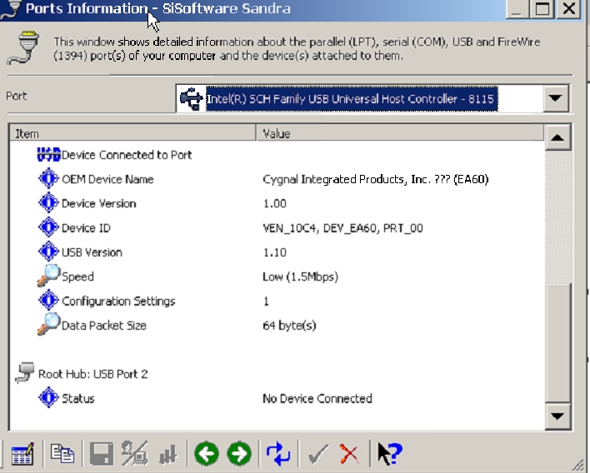Image resolution: width=590 pixels, height=473 pixels.
Task: Refresh using the blue arrows icon
Action: tap(278, 454)
